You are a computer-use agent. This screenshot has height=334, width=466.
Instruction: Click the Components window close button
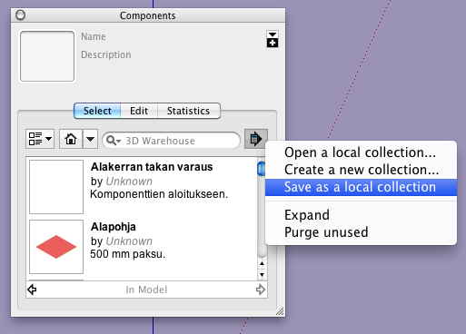point(20,15)
